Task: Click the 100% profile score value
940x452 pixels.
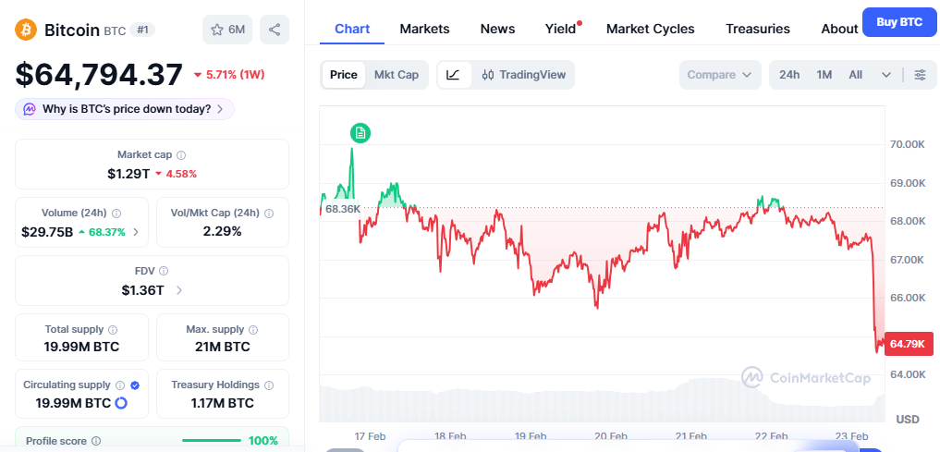Action: (x=263, y=441)
